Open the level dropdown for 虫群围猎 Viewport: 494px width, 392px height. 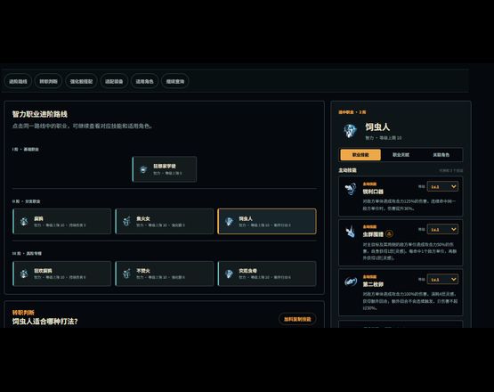pos(442,229)
